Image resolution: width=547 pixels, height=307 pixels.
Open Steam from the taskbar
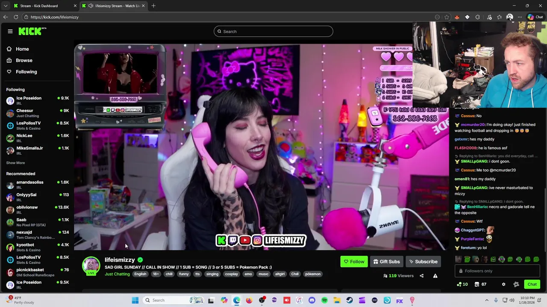pos(349,300)
